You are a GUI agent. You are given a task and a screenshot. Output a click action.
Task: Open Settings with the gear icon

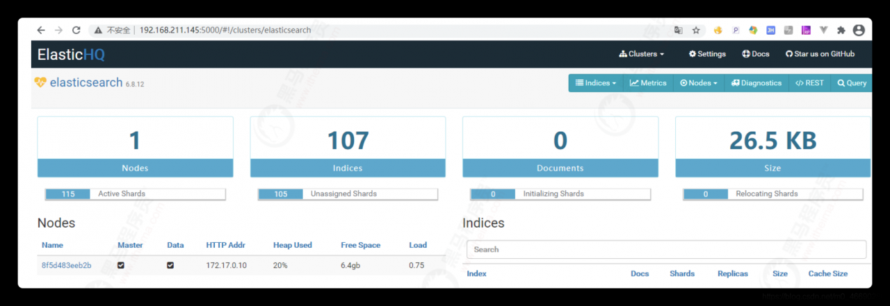coord(707,54)
